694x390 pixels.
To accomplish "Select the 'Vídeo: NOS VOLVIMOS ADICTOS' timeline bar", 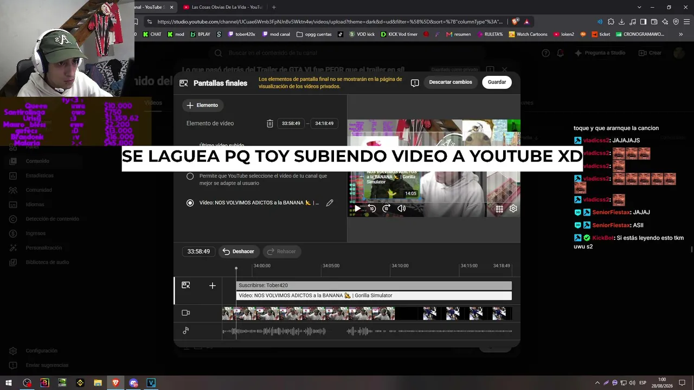I will pyautogui.click(x=374, y=296).
